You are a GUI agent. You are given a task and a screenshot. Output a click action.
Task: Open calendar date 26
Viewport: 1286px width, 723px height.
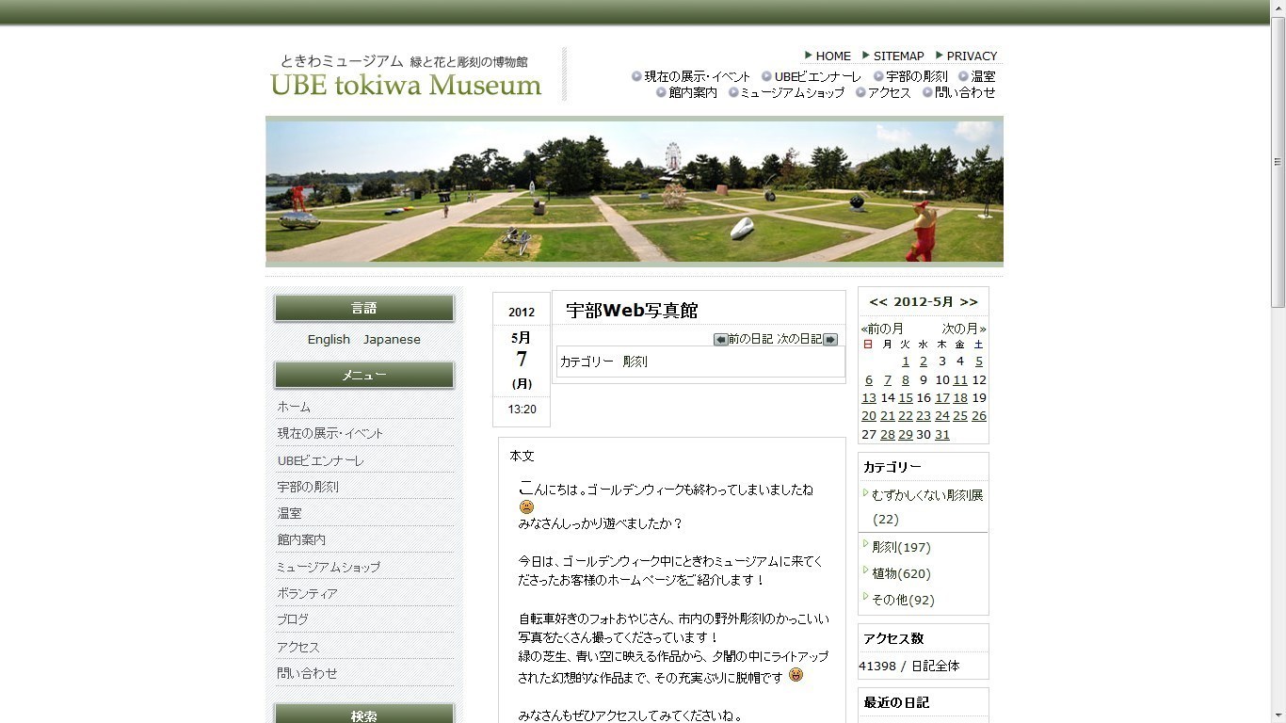pos(979,416)
